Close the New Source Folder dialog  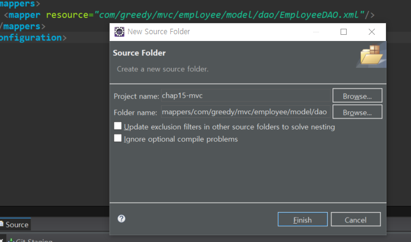click(x=371, y=32)
